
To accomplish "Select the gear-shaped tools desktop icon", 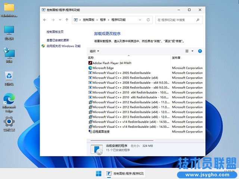I will [9, 124].
